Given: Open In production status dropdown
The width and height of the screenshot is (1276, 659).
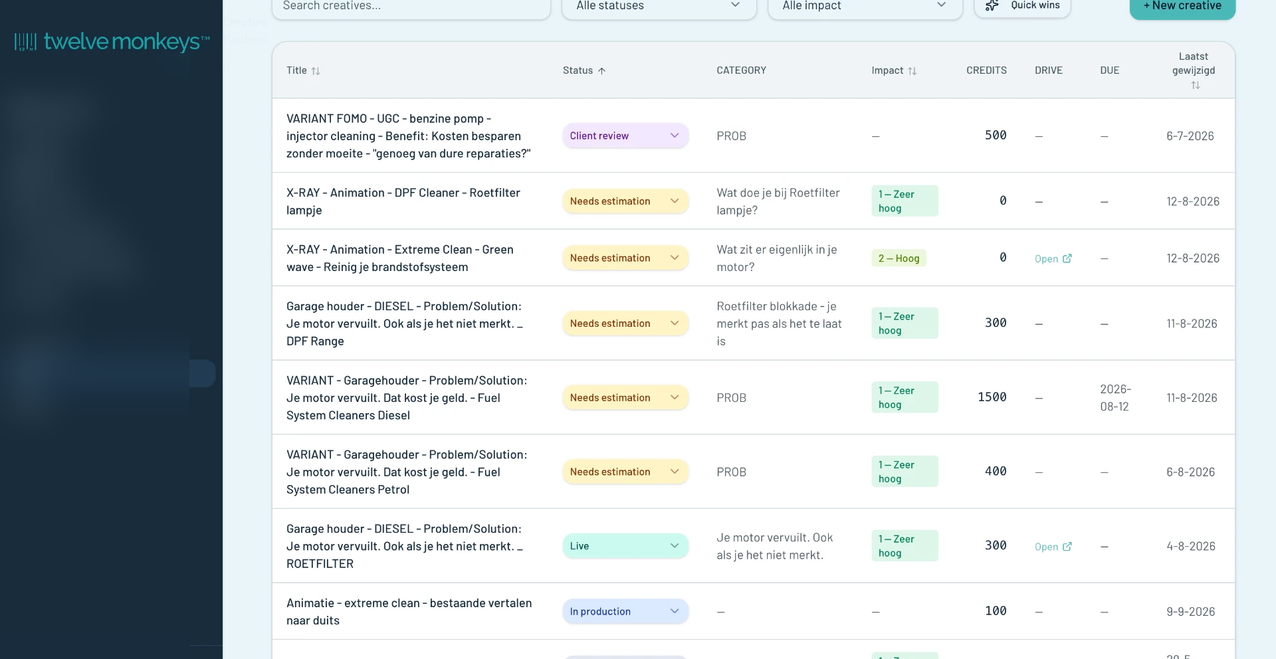Looking at the screenshot, I should pos(625,611).
